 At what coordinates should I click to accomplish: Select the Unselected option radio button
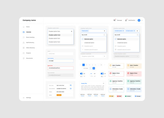tap(83, 43)
